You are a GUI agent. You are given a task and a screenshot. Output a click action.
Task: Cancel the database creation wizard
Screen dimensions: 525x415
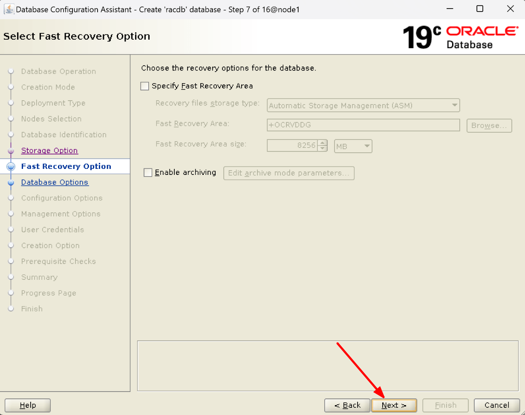click(496, 405)
